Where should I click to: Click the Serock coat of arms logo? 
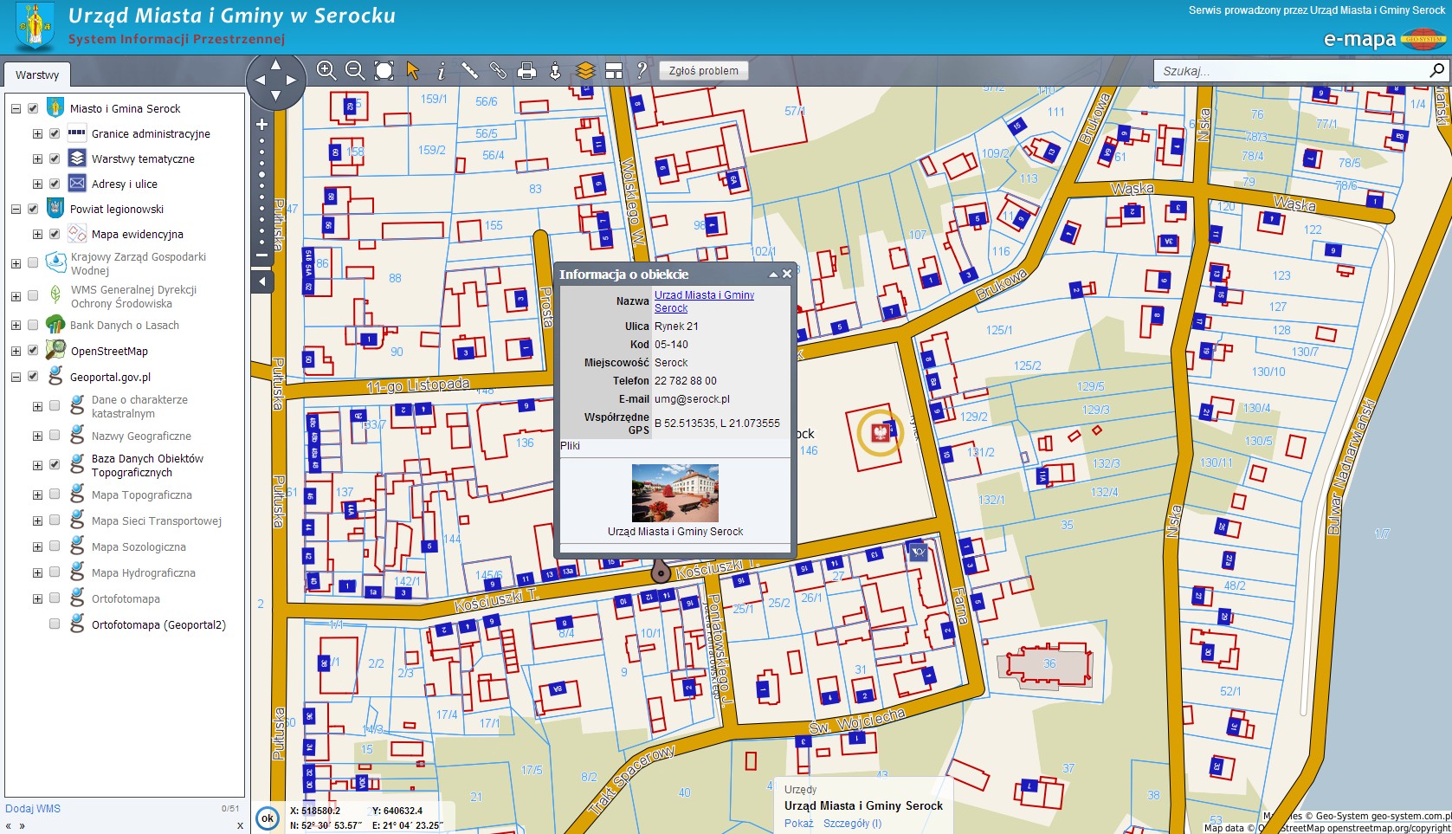pos(35,27)
